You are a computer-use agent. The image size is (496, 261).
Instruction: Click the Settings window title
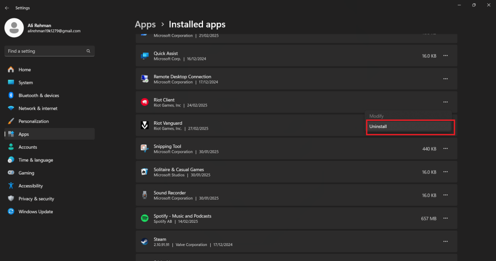[x=22, y=8]
